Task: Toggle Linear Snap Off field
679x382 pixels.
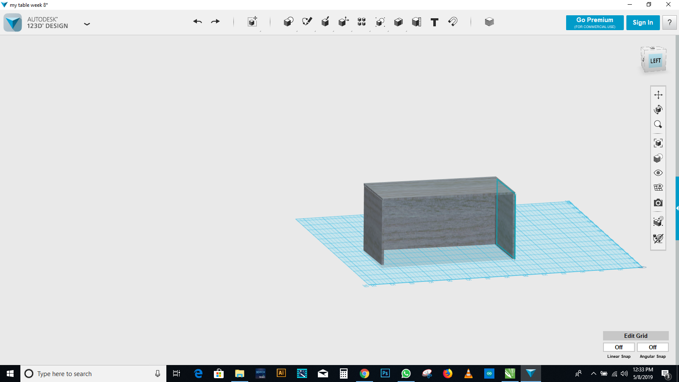Action: [619, 347]
